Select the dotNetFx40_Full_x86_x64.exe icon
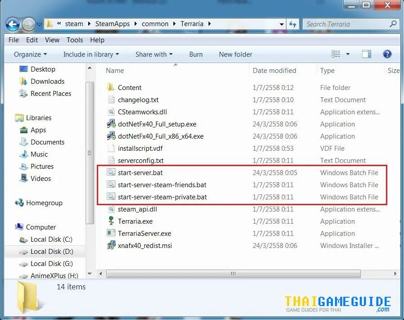The height and width of the screenshot is (320, 404). (x=111, y=136)
